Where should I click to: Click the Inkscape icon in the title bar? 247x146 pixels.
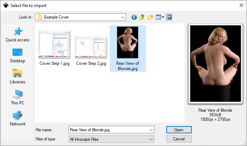[x=6, y=5]
